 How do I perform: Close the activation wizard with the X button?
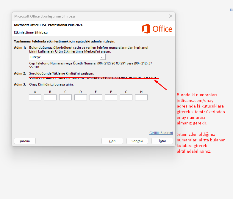click(171, 16)
